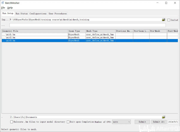The width and height of the screenshot is (180, 132).
Task: Click the Submit button
Action: 142,122
